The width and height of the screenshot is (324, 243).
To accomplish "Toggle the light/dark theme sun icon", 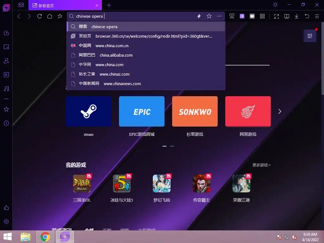I will [x=275, y=4].
